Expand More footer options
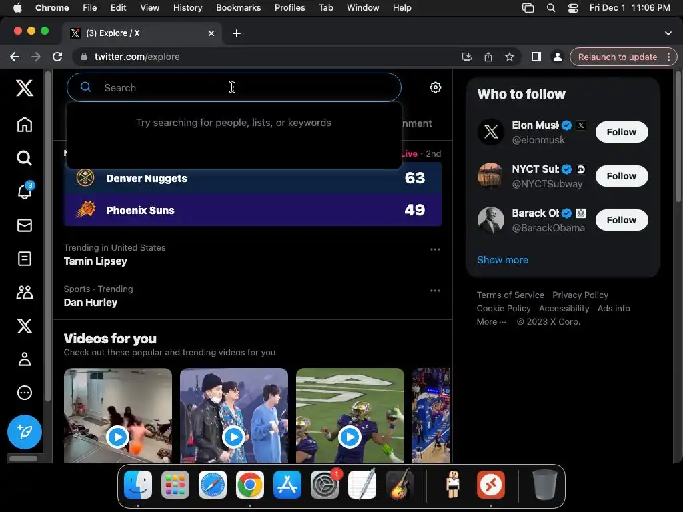 click(492, 322)
